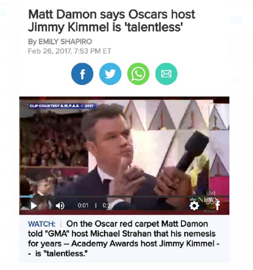The width and height of the screenshot is (253, 270).
Task: Click the caption text about Michael Strahan
Action: (x=124, y=239)
